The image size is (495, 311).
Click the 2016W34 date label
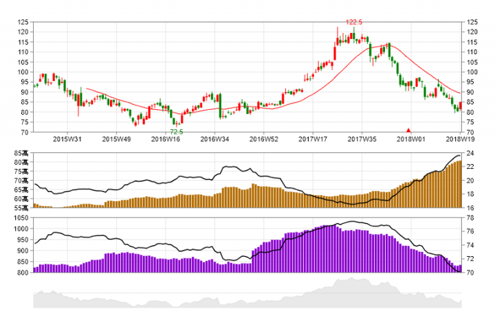[214, 139]
